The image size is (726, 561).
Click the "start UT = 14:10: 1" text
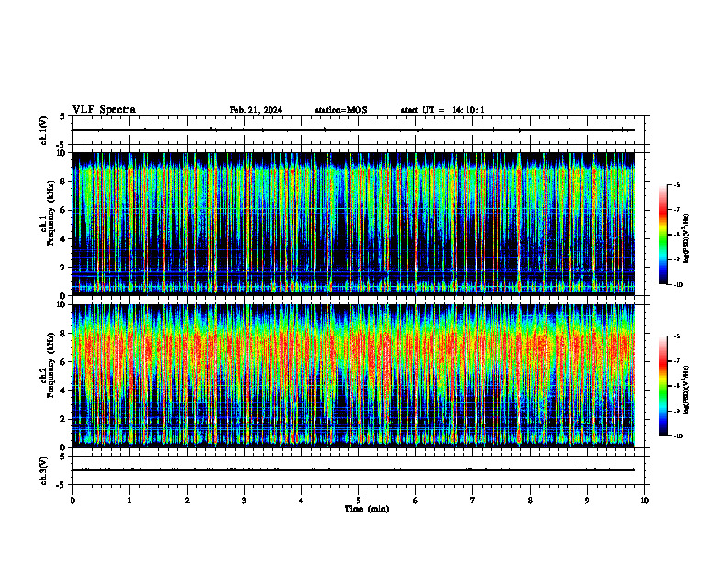(x=443, y=110)
